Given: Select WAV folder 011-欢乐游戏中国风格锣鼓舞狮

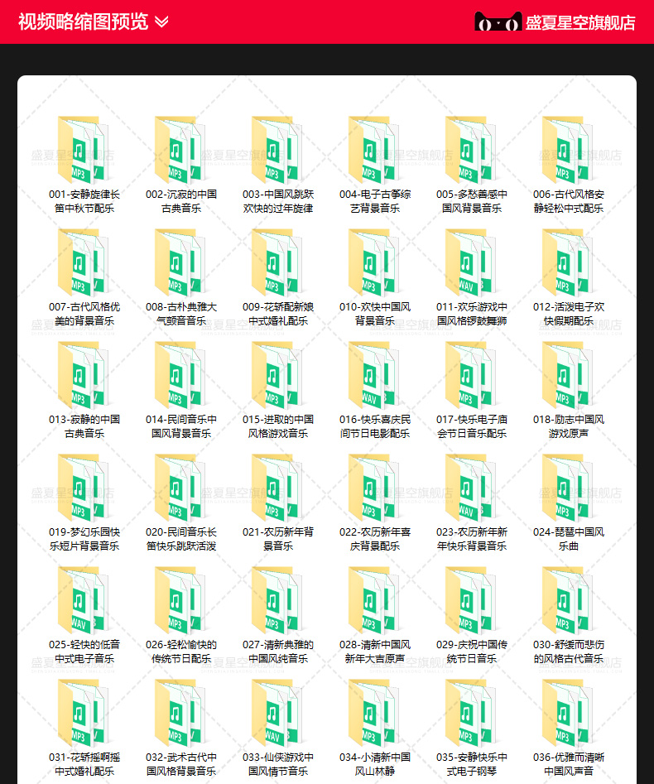Looking at the screenshot, I should point(471,262).
